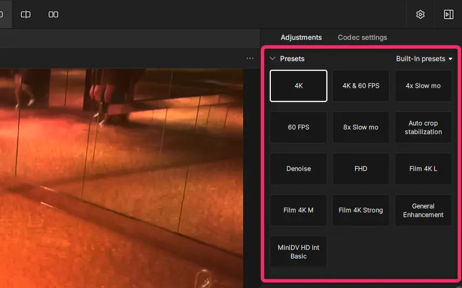
Task: Open the three-dot preview options menu
Action: 250,58
